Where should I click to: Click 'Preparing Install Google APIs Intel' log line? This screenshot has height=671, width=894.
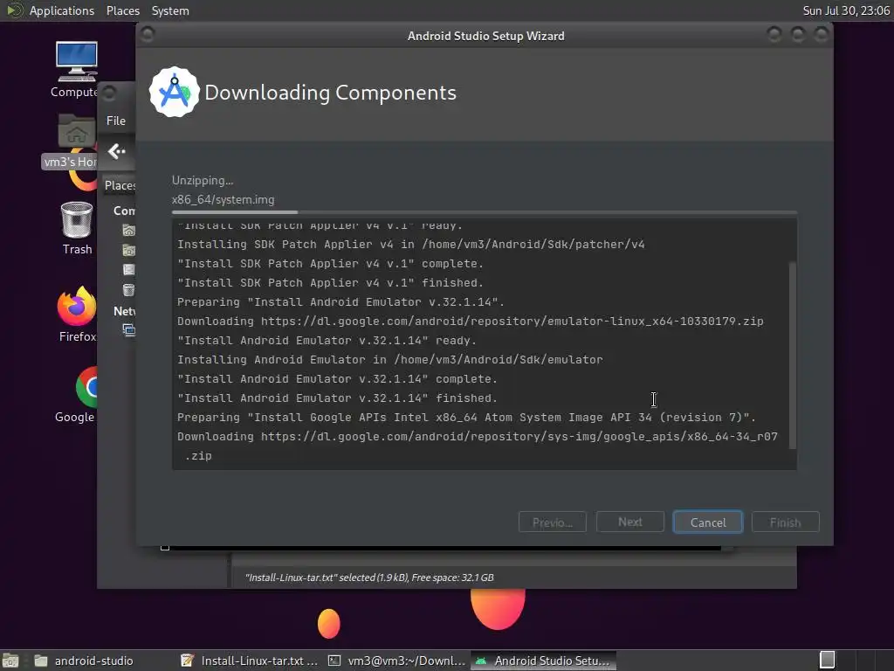466,417
